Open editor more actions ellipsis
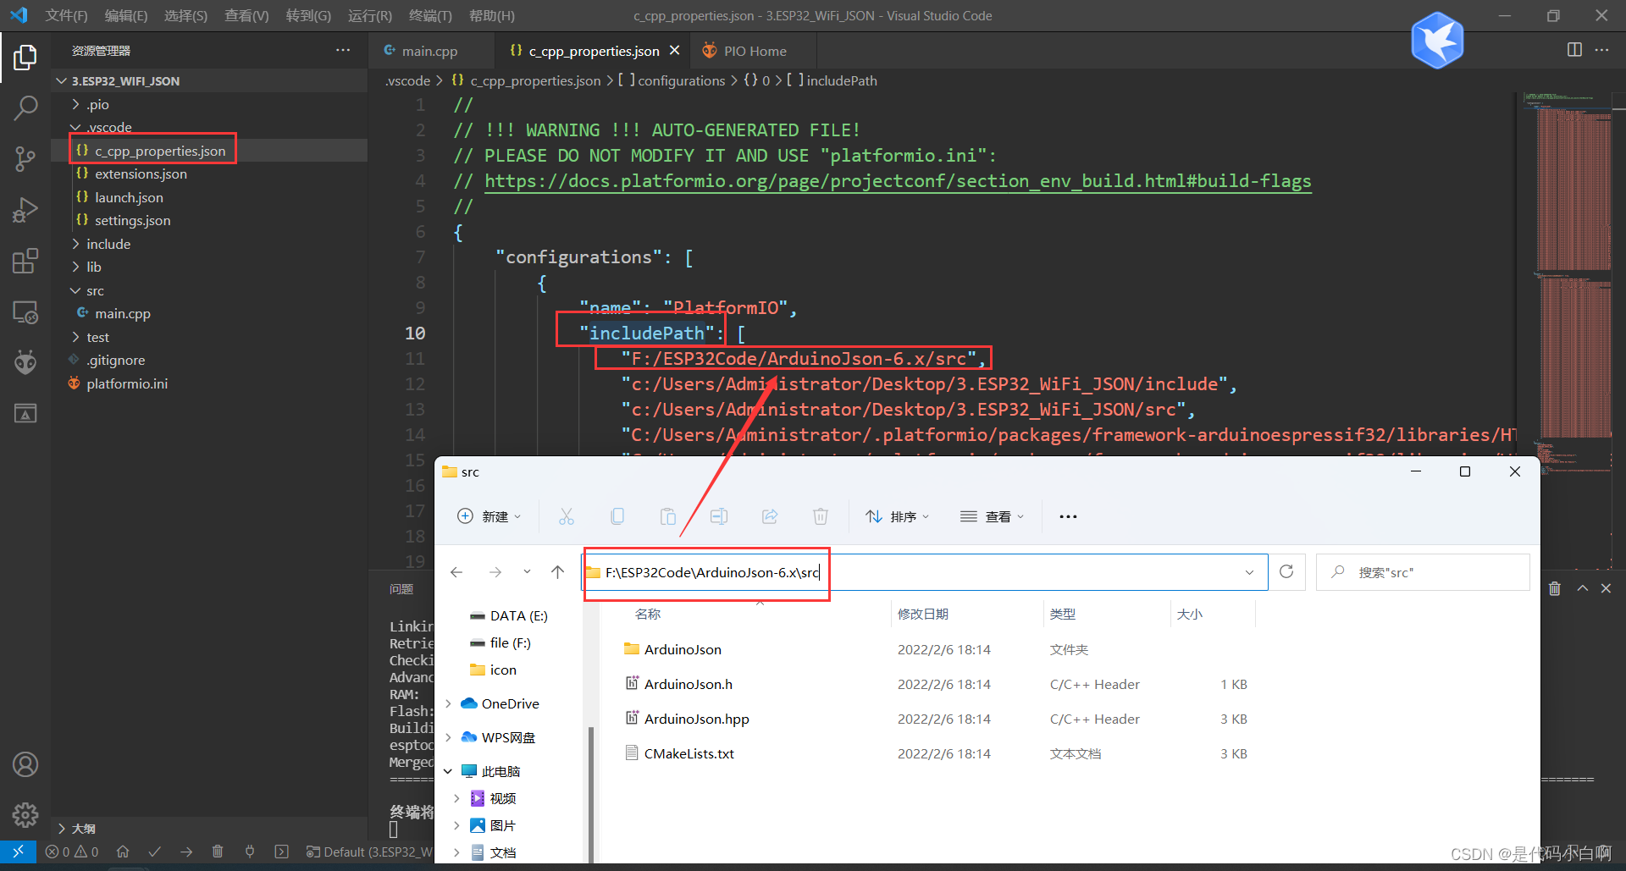This screenshot has width=1626, height=871. click(1601, 50)
